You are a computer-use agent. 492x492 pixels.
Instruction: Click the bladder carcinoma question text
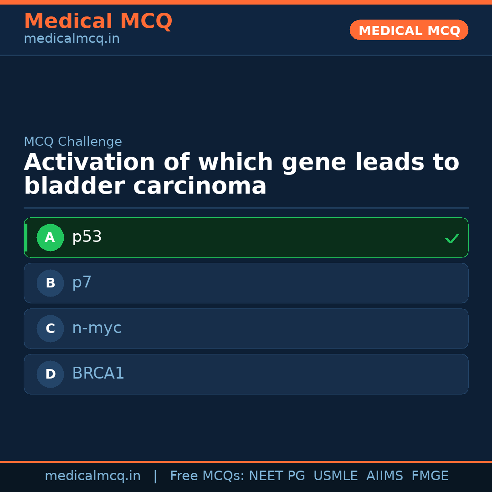241,174
